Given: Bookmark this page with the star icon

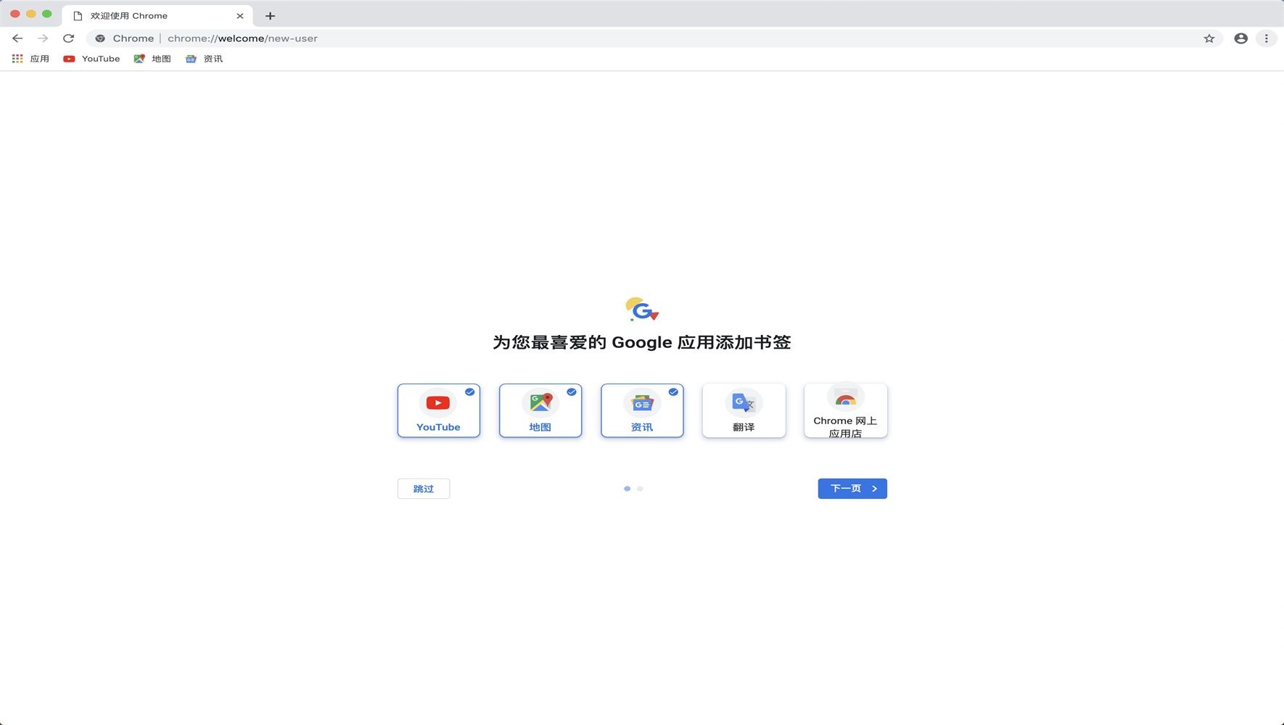Looking at the screenshot, I should coord(1209,38).
